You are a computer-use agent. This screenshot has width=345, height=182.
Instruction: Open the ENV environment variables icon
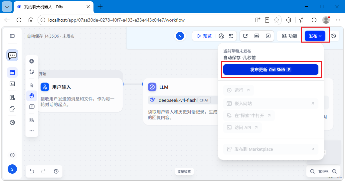pos(257,36)
